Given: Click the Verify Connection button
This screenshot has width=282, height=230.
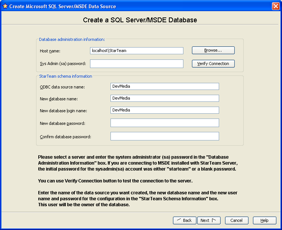Looking at the screenshot, I should point(213,64).
